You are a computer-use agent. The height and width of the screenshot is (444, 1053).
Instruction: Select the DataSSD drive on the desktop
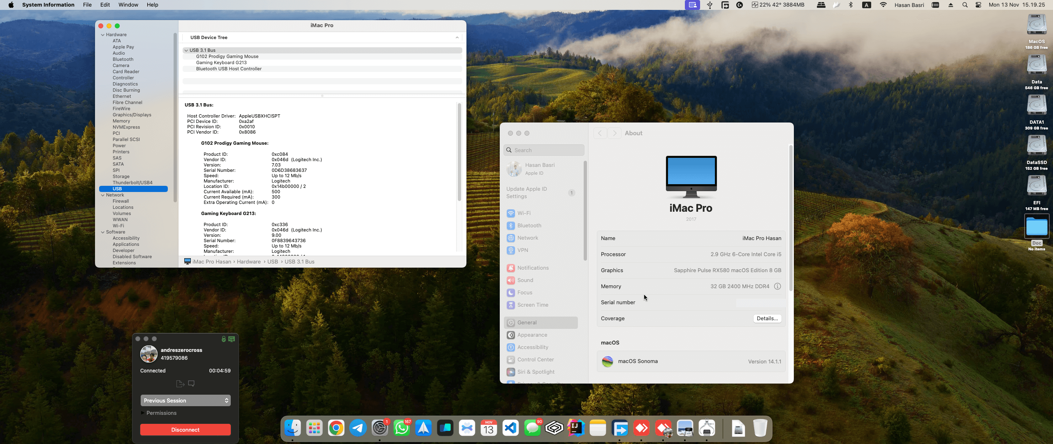pyautogui.click(x=1037, y=146)
